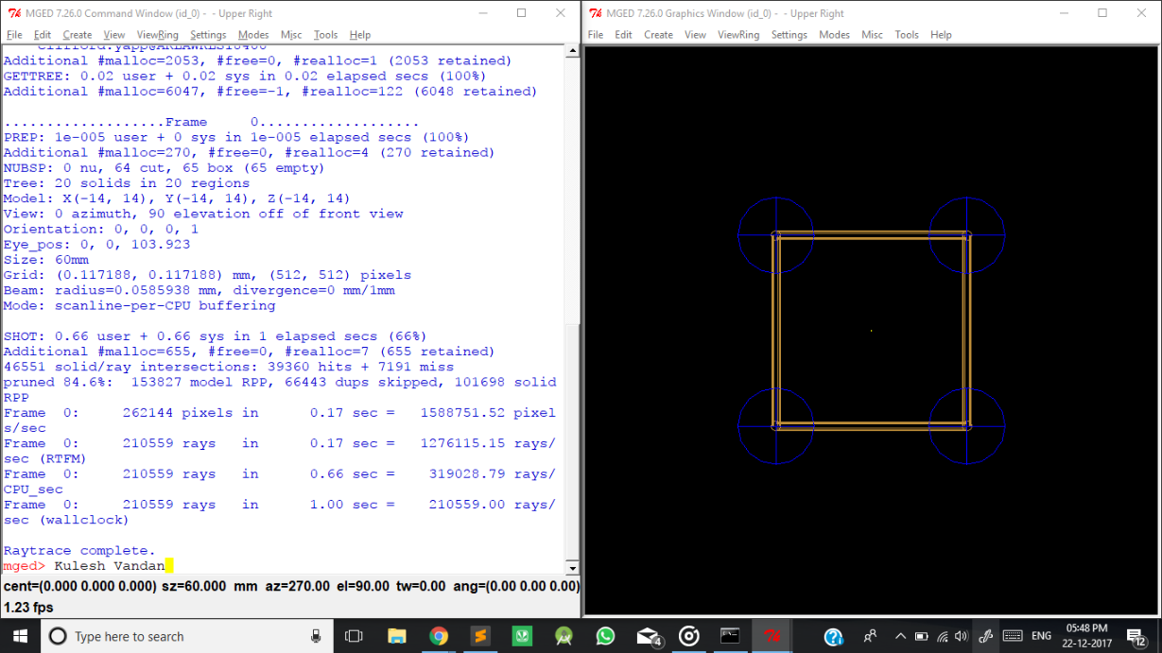This screenshot has width=1162, height=653.
Task: Click scrollbar down arrow in Command Window
Action: [571, 568]
